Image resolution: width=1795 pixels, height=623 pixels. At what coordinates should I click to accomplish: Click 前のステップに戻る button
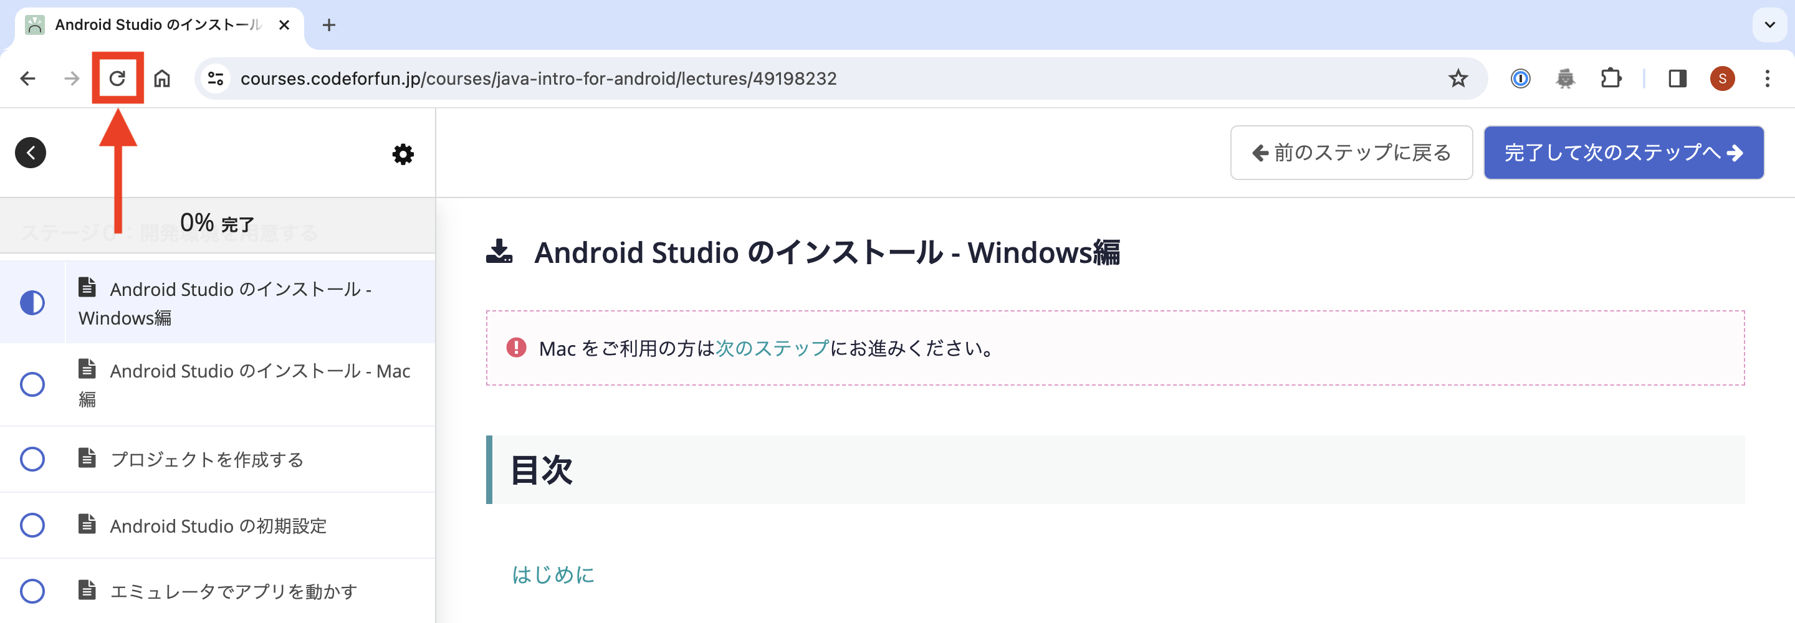[x=1351, y=153]
